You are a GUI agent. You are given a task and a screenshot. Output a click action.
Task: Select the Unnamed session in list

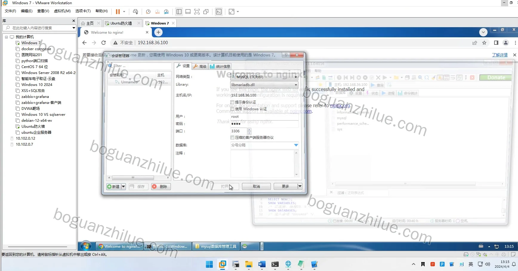(139, 82)
